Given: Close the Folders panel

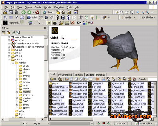Looking at the screenshot, I should point(45,28).
